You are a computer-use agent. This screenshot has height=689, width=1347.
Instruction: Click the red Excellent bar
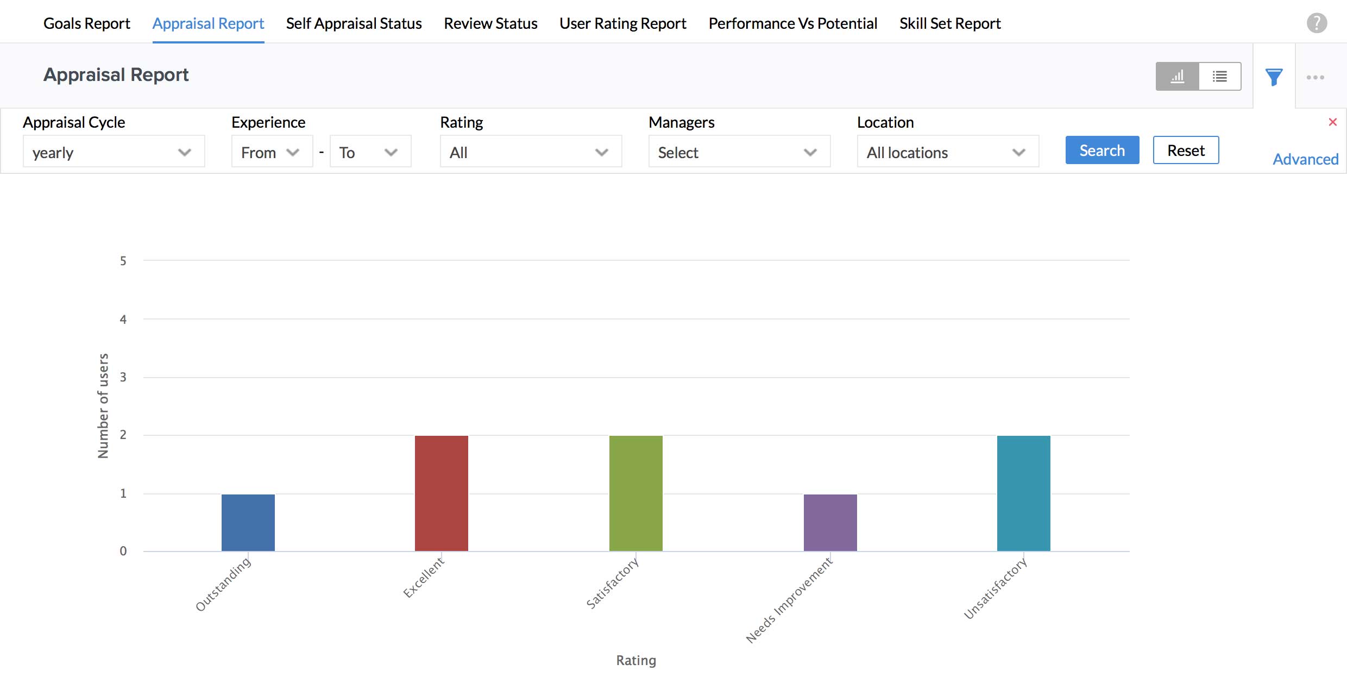tap(441, 493)
